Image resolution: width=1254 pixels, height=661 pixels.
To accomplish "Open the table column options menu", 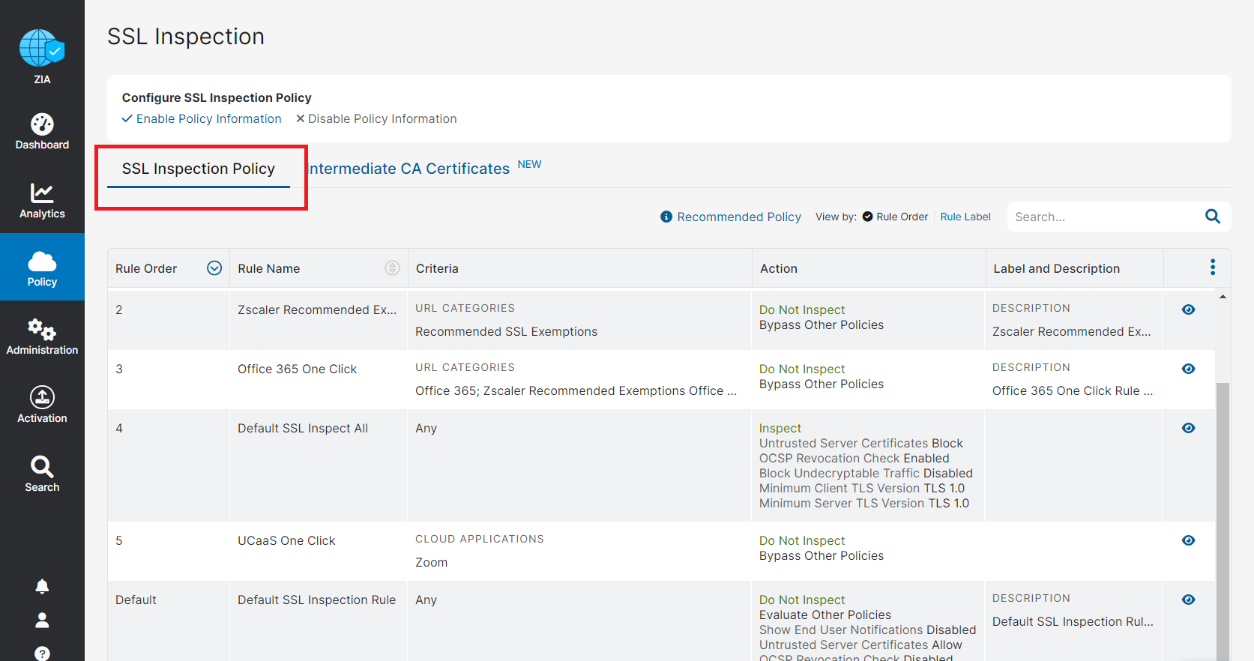I will coord(1212,268).
